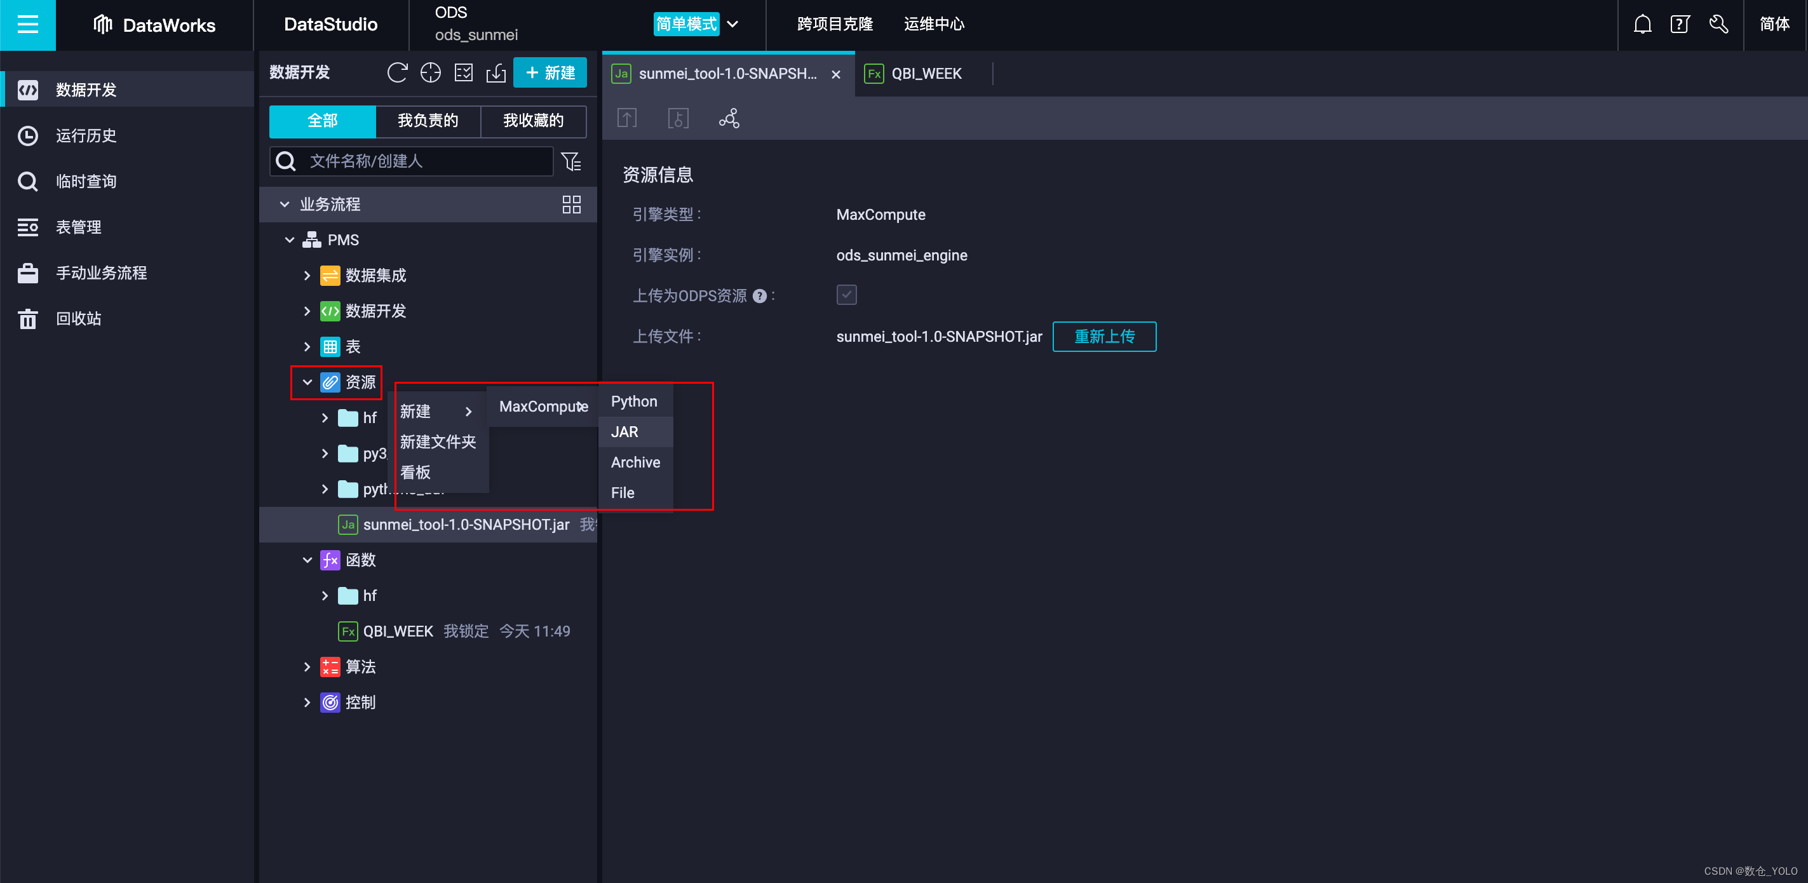Click the 简体 language switch
1808x883 pixels.
click(x=1774, y=24)
